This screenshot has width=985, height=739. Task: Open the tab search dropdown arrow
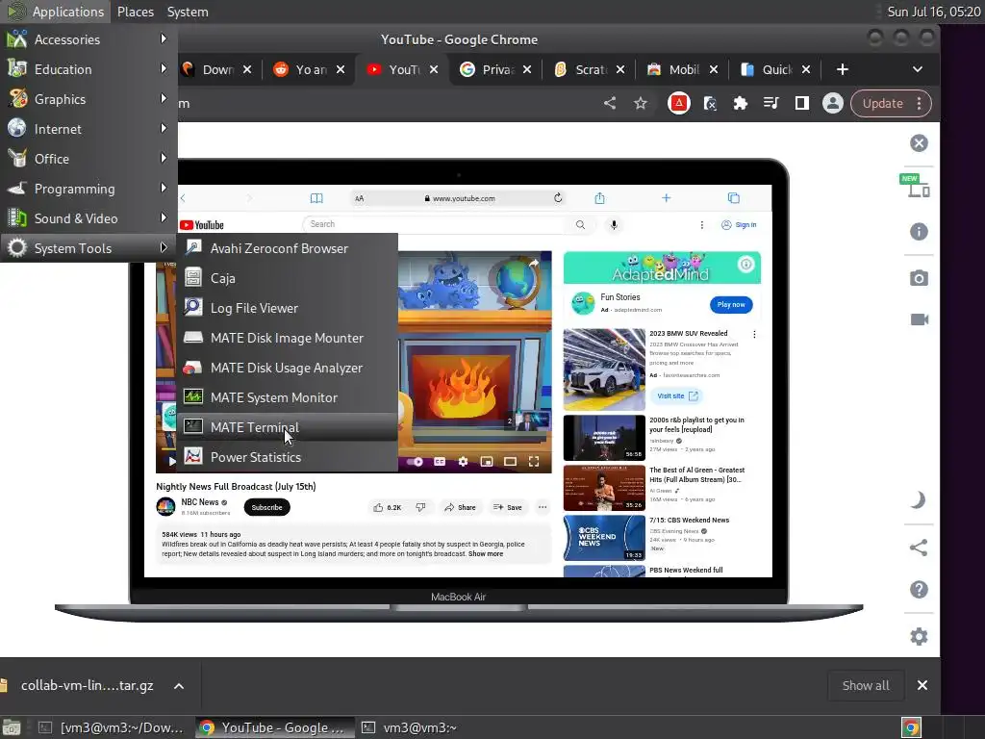917,69
